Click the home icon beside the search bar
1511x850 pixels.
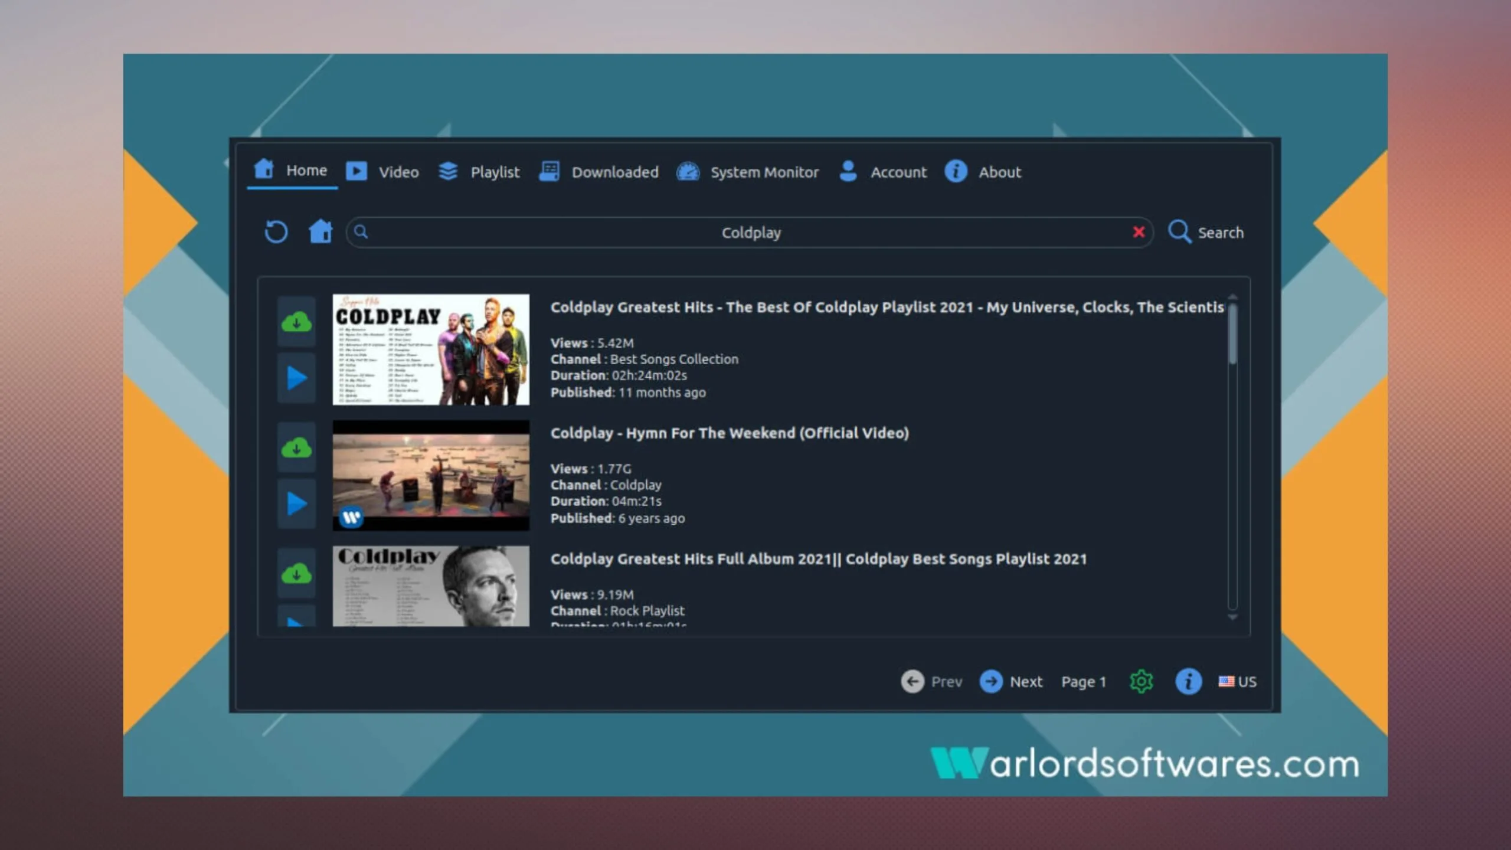[320, 231]
